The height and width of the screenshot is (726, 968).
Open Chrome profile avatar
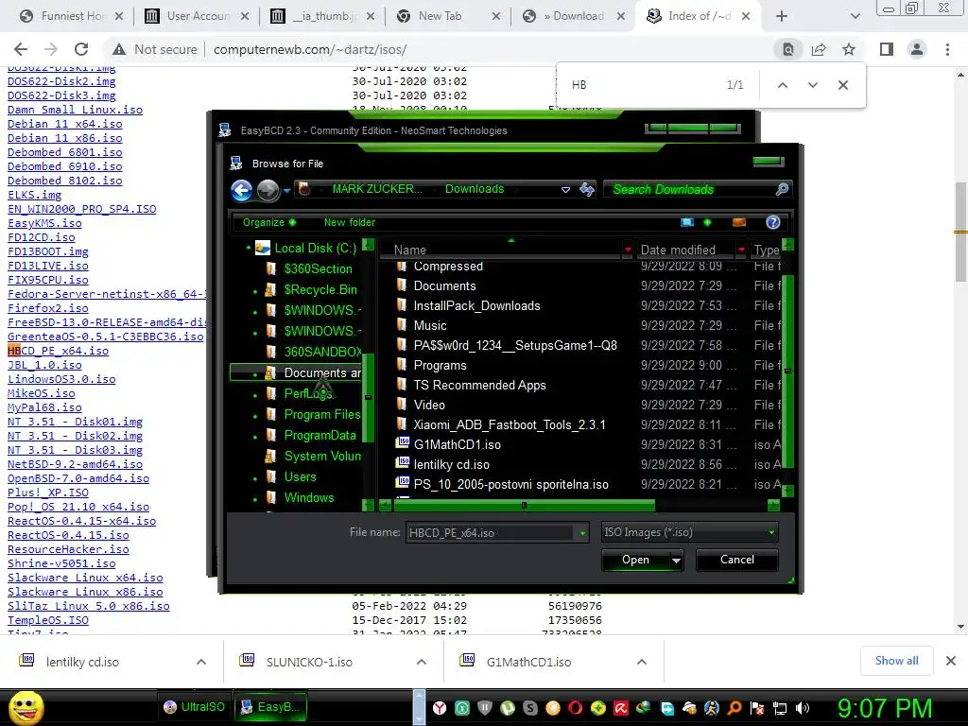click(917, 49)
